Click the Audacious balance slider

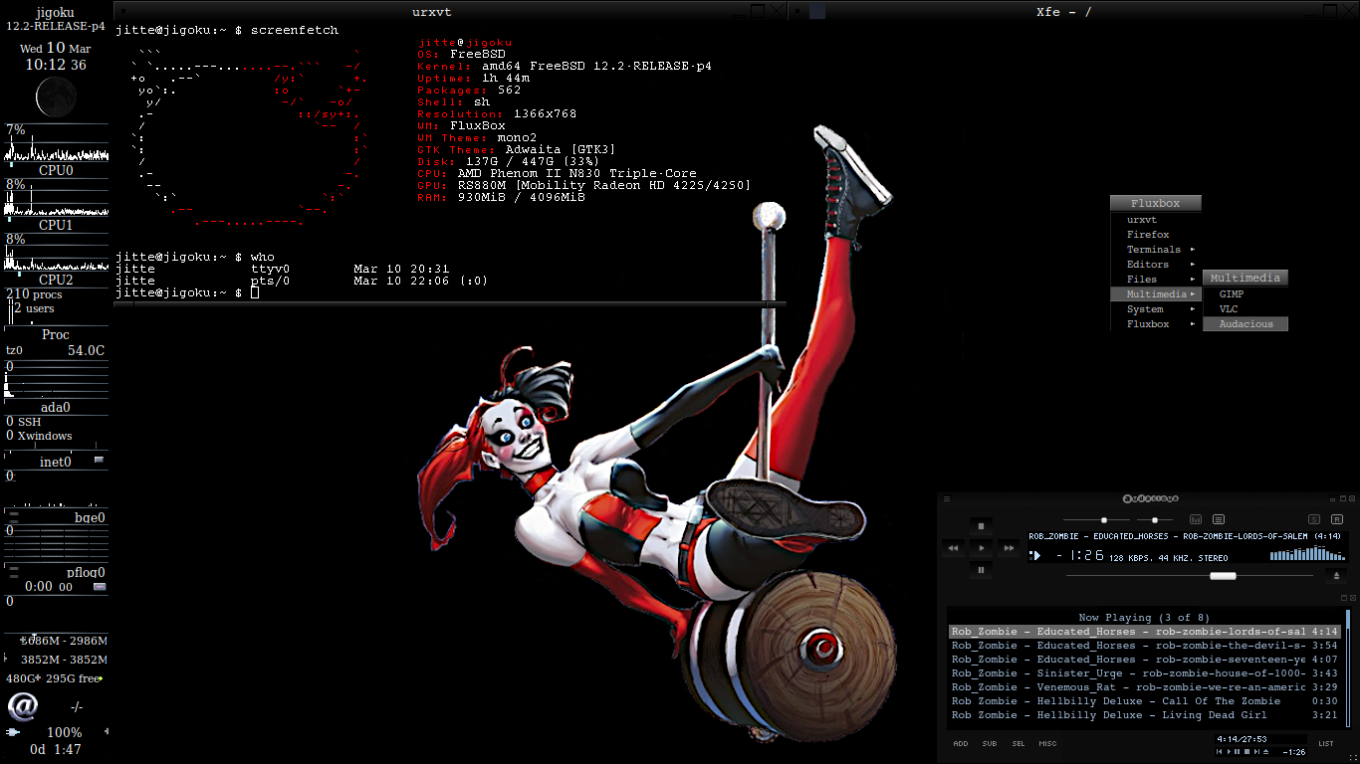(x=1155, y=519)
